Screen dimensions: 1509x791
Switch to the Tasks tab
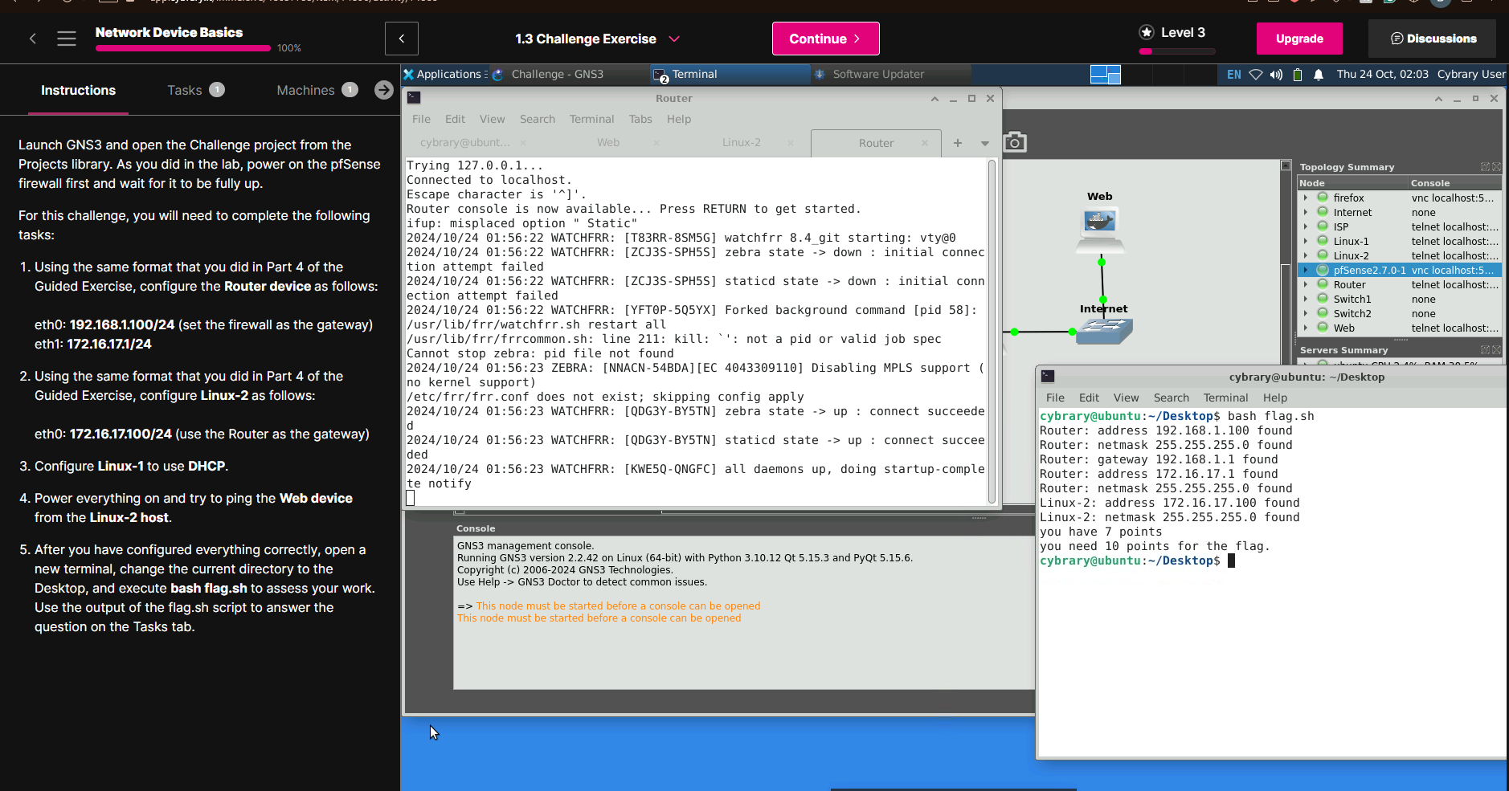point(185,90)
